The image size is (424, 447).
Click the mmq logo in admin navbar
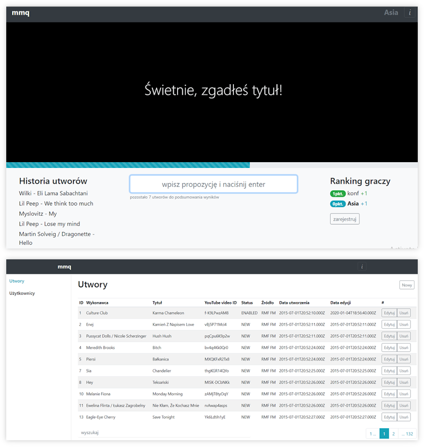(64, 267)
